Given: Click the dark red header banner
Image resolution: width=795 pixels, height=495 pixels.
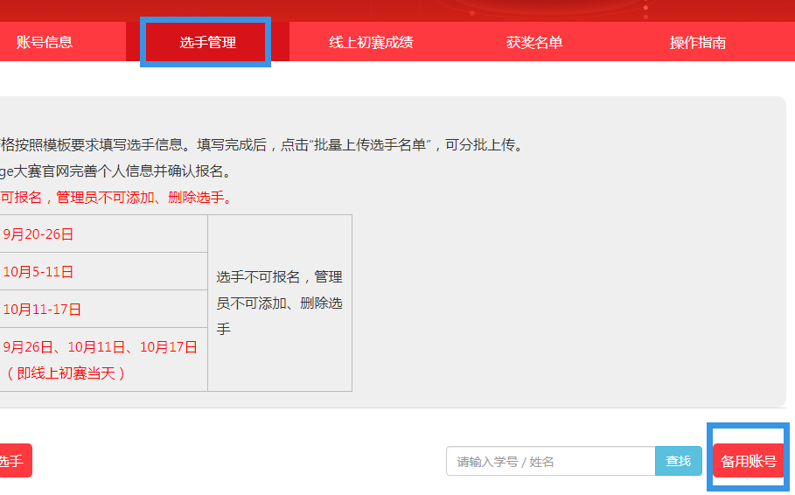Looking at the screenshot, I should (350, 9).
